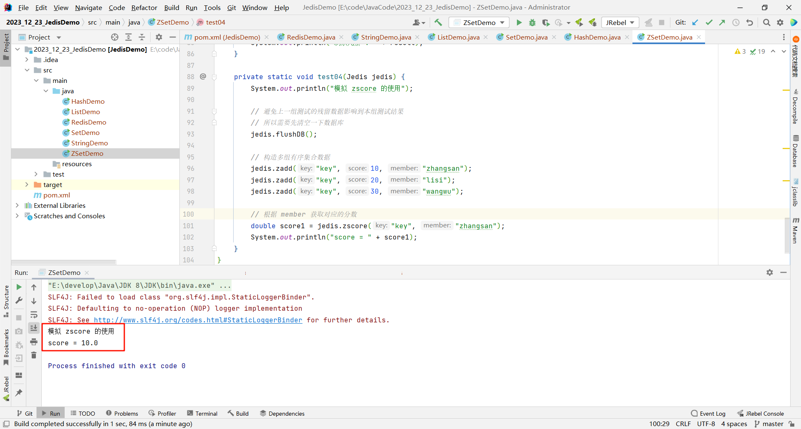Select the RedisDemo file in the tree
The height and width of the screenshot is (429, 801).
[x=88, y=122]
